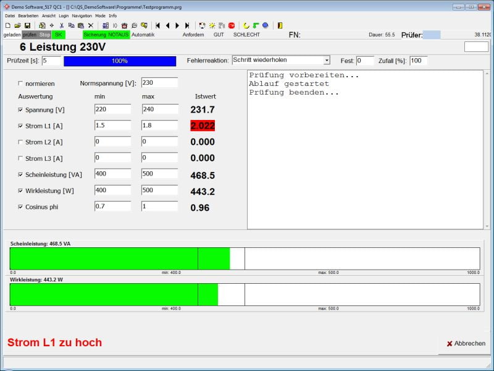Click the yellow sun burst toolbar icon

pos(212,25)
